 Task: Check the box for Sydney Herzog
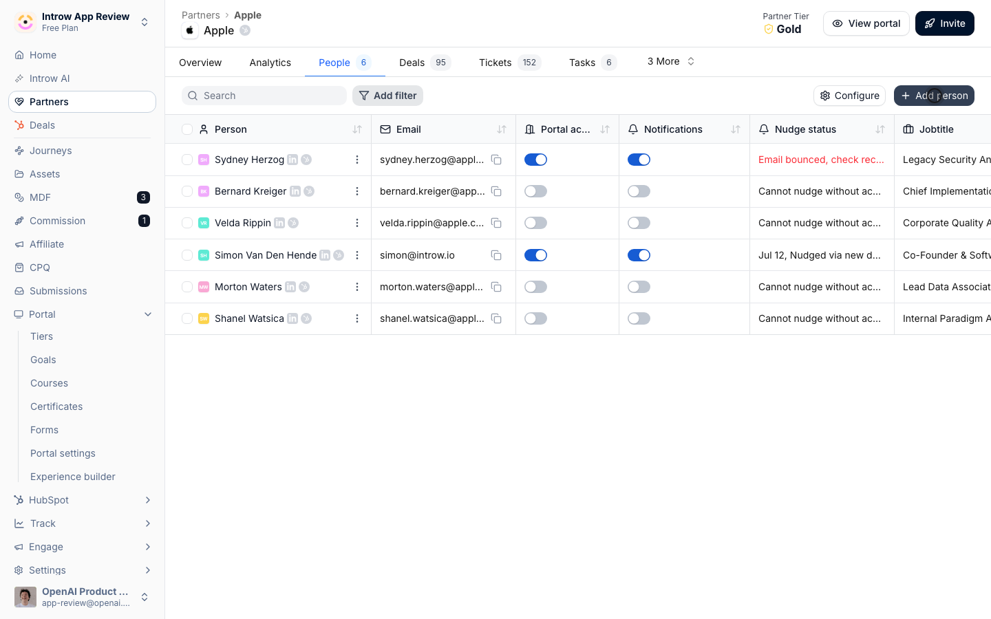click(x=187, y=160)
